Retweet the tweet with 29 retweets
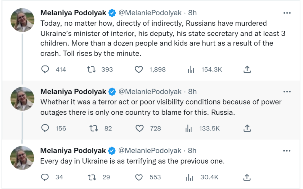Screen dimensions: 303x189 click(92, 177)
